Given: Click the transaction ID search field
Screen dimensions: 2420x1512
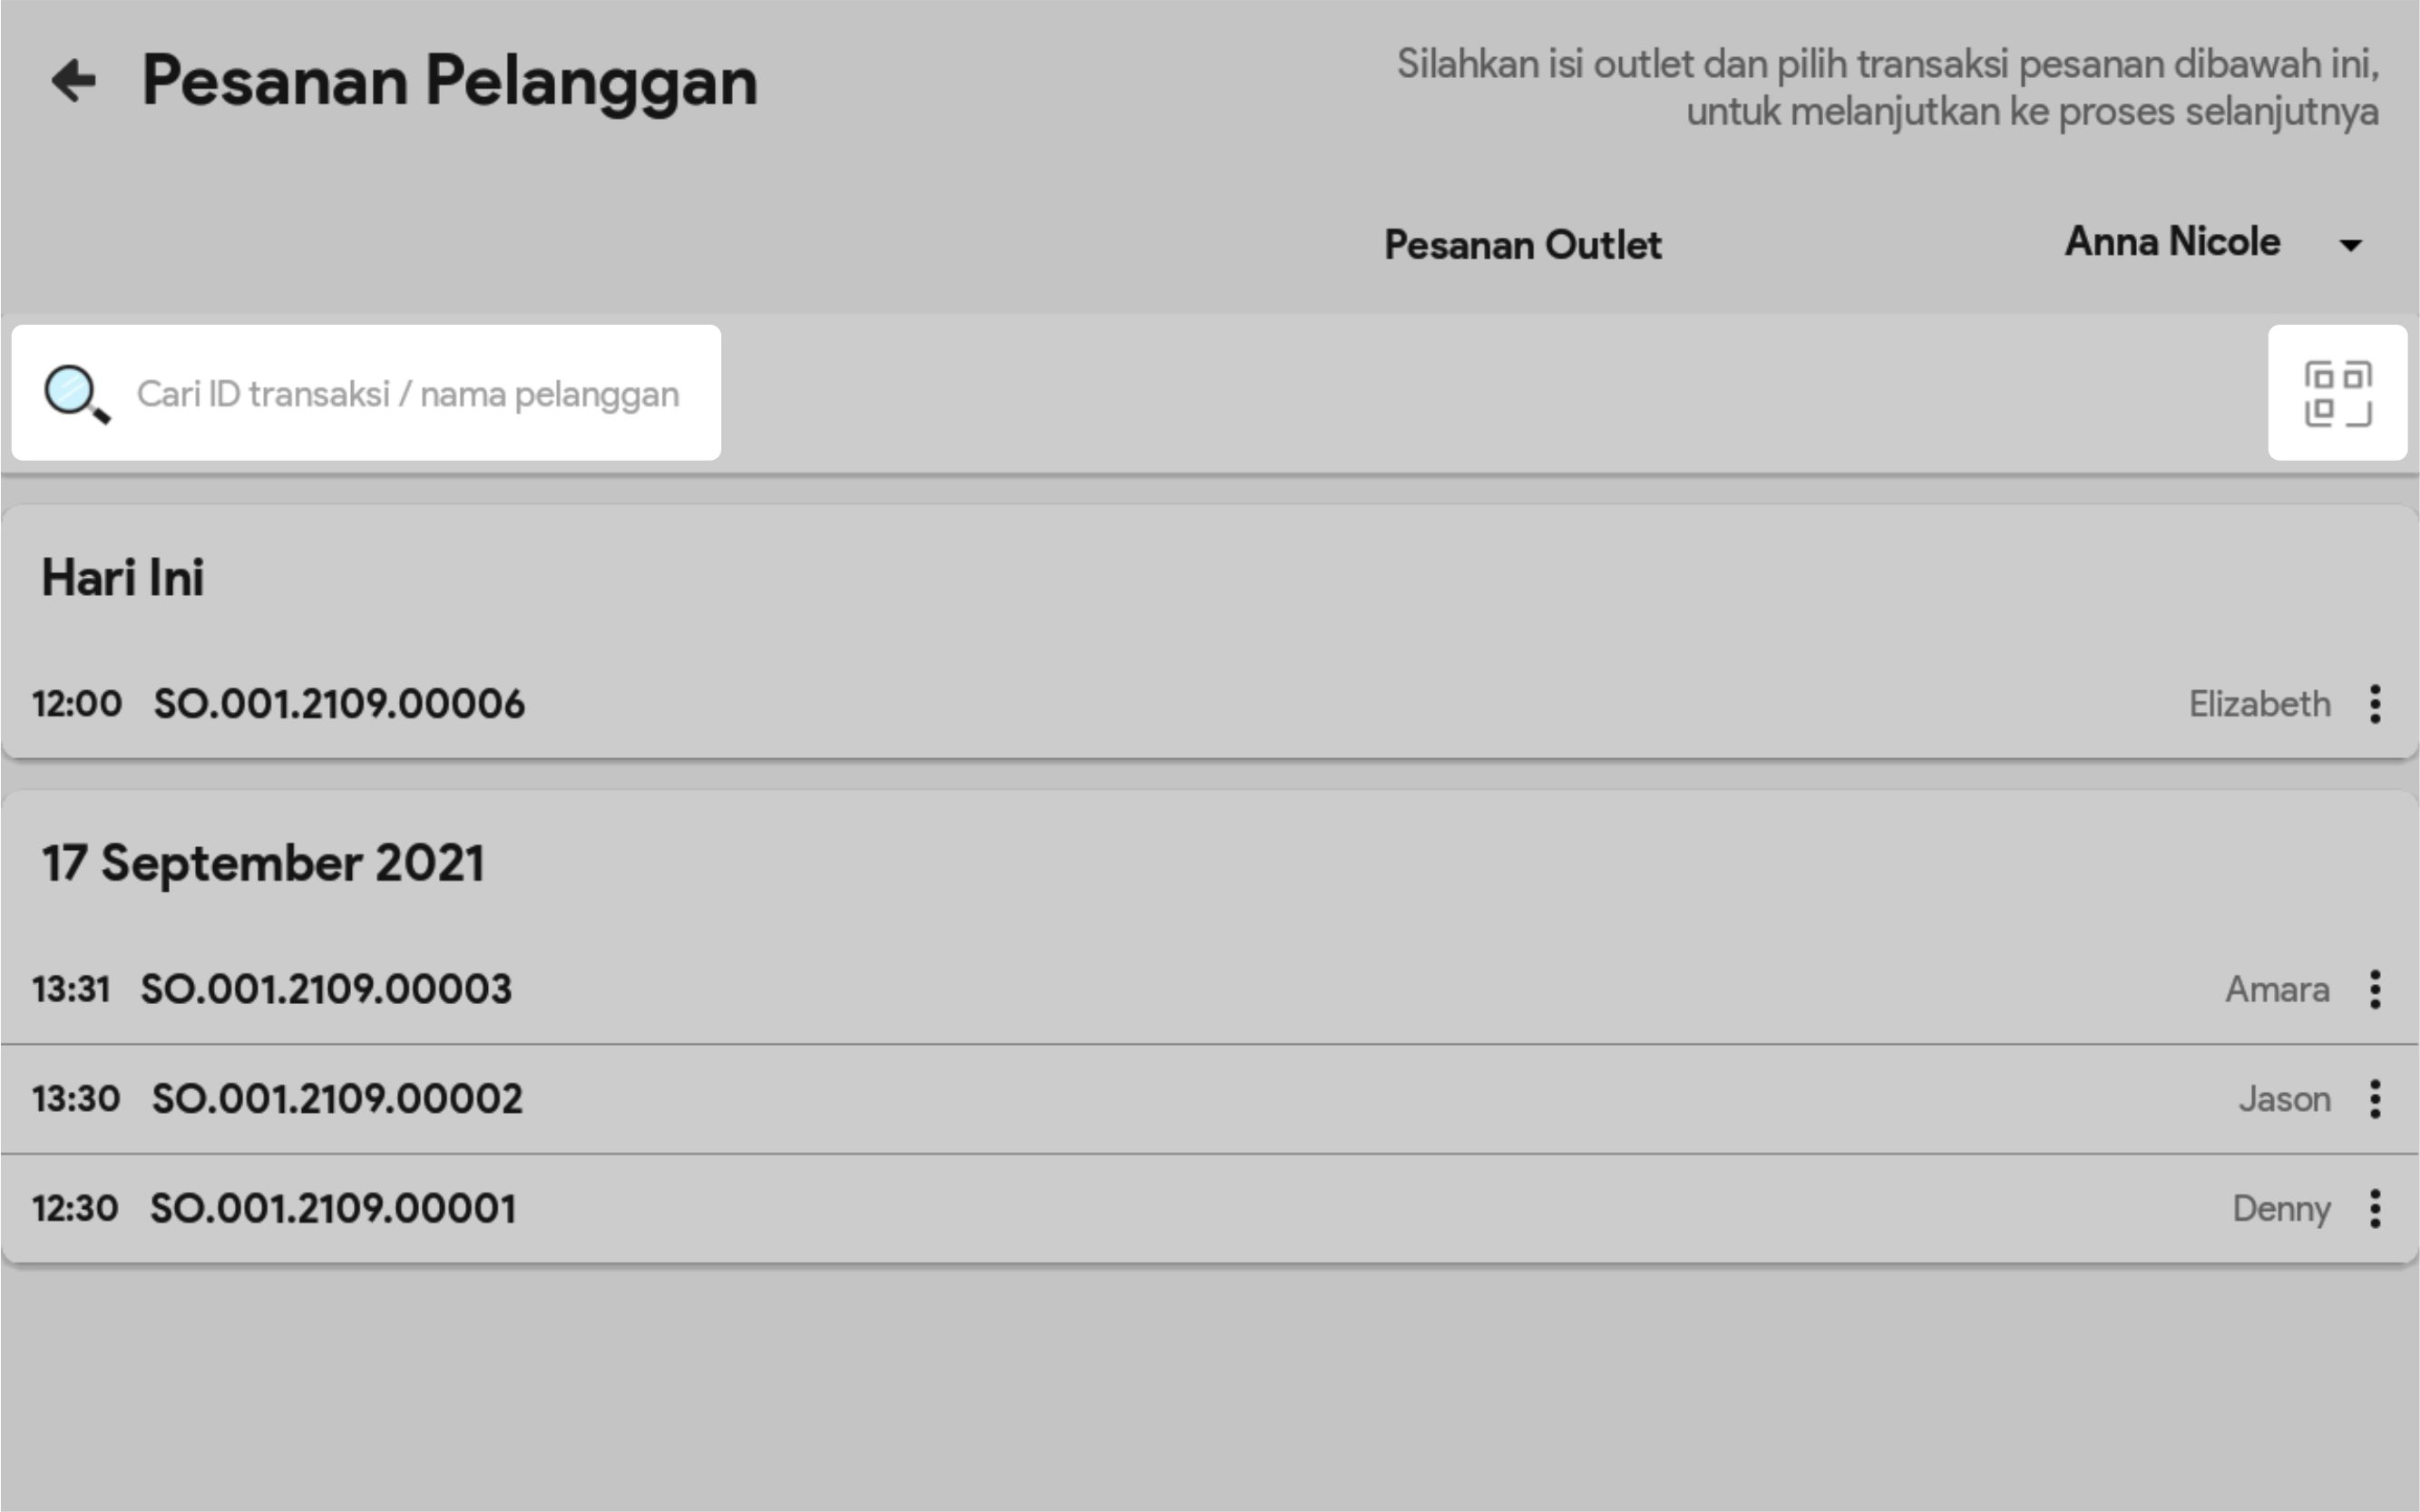Looking at the screenshot, I should click(x=408, y=394).
